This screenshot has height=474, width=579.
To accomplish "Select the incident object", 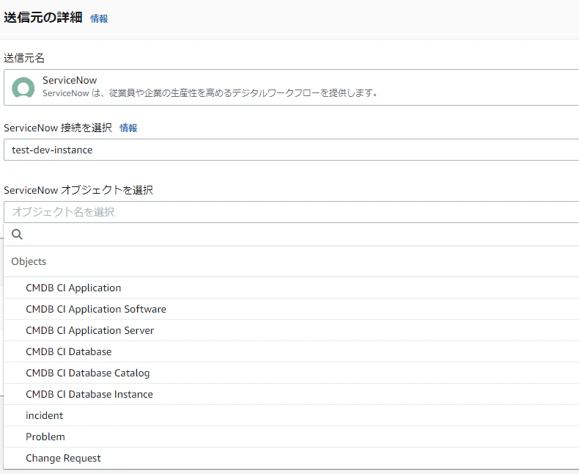I will tap(292, 415).
